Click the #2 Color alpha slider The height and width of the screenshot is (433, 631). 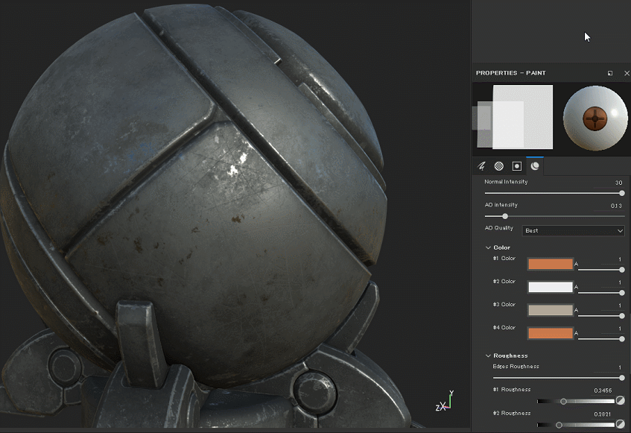point(601,293)
